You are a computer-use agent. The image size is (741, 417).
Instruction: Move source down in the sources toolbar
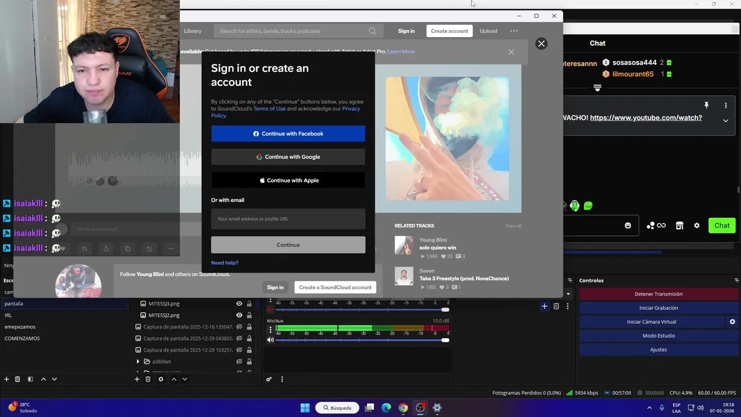185,379
